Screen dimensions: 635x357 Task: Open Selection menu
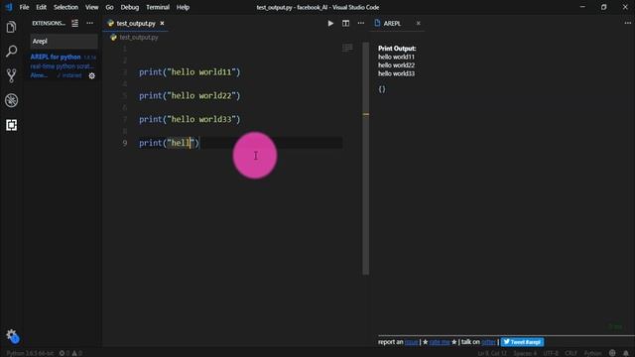point(65,7)
